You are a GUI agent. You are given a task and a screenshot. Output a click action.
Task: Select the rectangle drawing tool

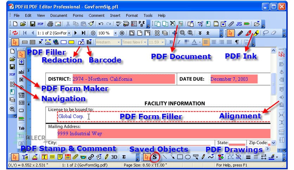[x=180, y=157]
